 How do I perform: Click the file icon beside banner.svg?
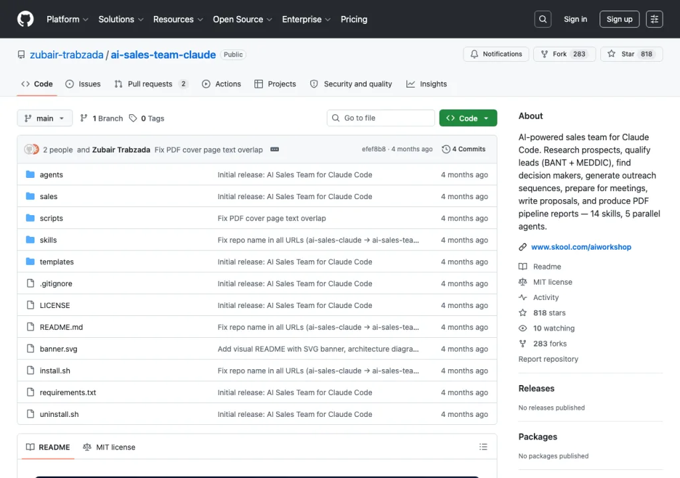30,349
